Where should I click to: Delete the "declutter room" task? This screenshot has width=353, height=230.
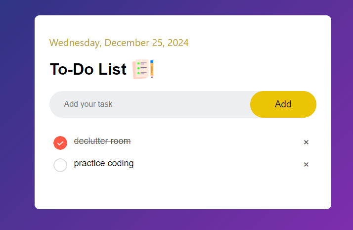pyautogui.click(x=306, y=142)
